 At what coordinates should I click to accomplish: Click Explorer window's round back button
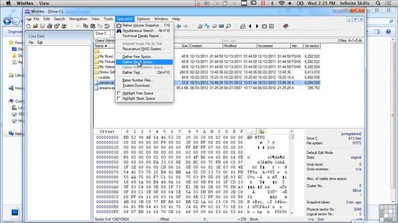point(7,21)
